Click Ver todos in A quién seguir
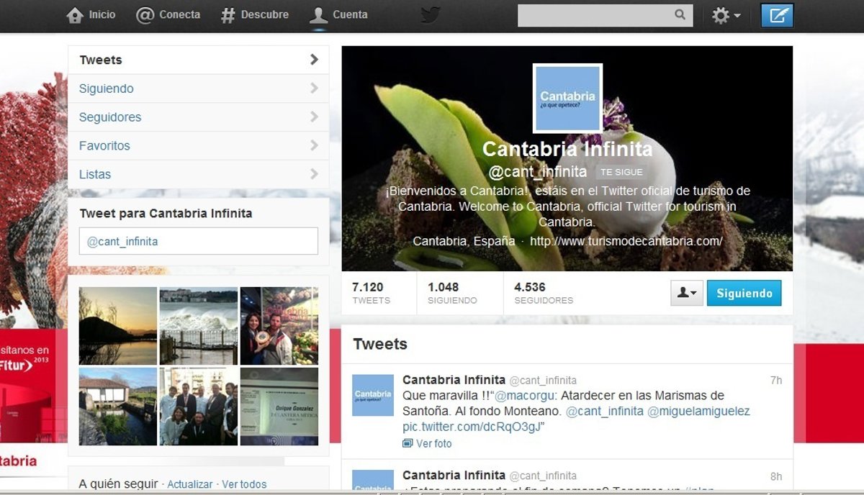 coord(244,484)
